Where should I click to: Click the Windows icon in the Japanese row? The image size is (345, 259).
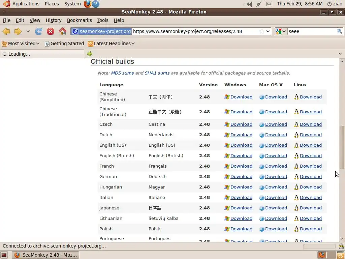(227, 208)
